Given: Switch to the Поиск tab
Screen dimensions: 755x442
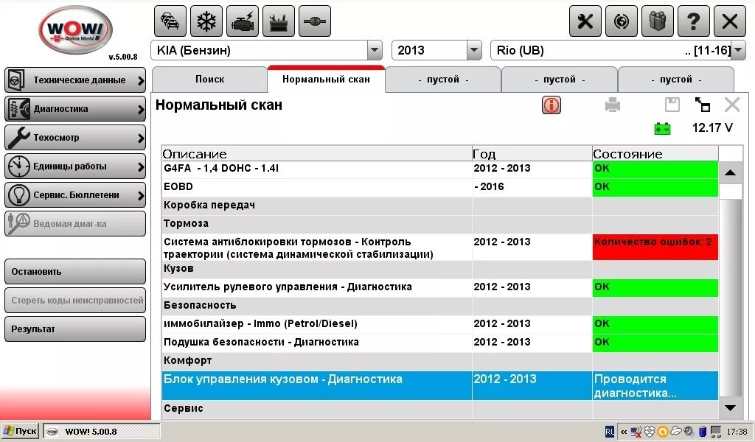Looking at the screenshot, I should [209, 80].
